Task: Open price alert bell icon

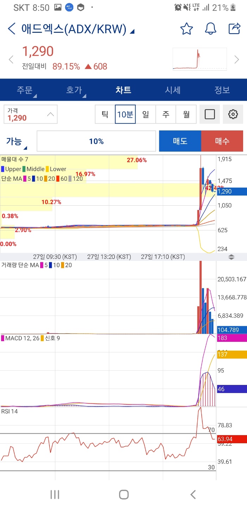Action: click(210, 29)
